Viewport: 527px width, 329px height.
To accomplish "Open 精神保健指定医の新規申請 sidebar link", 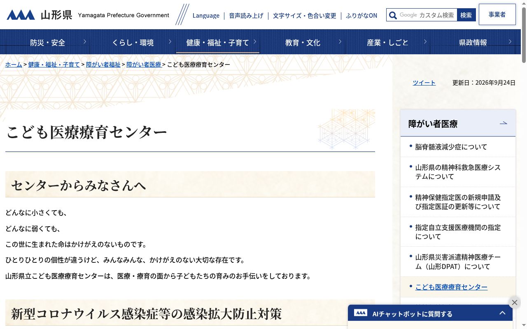I will [x=458, y=202].
